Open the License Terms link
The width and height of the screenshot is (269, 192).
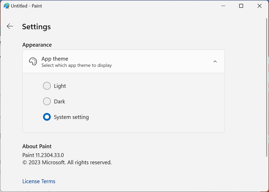[x=39, y=181]
